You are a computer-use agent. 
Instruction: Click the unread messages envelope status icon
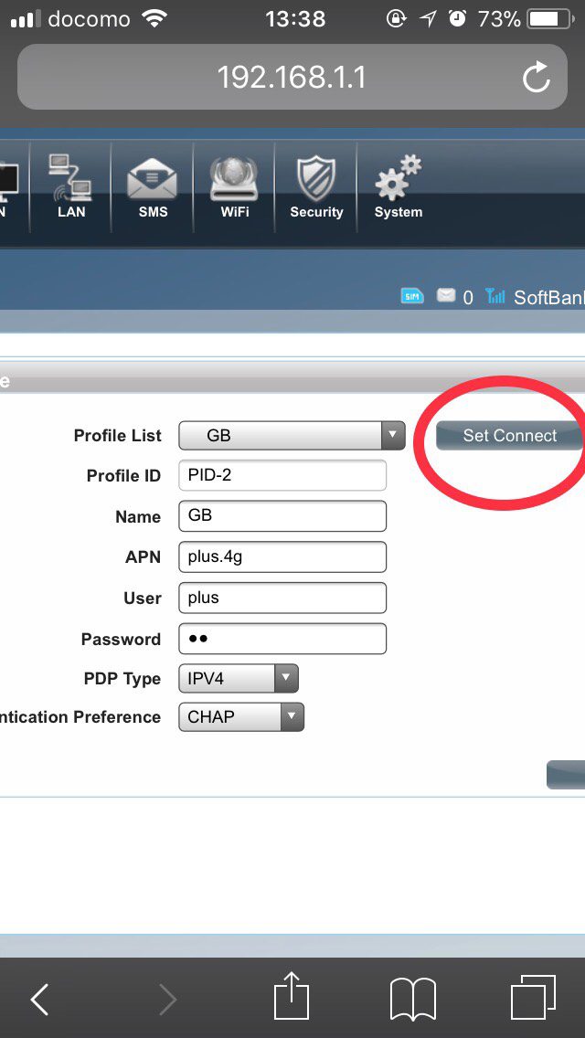(445, 296)
